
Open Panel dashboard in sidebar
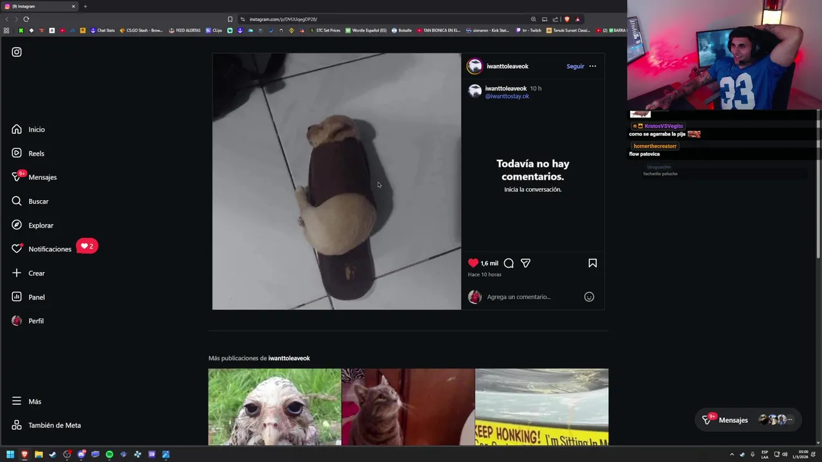pos(28,297)
